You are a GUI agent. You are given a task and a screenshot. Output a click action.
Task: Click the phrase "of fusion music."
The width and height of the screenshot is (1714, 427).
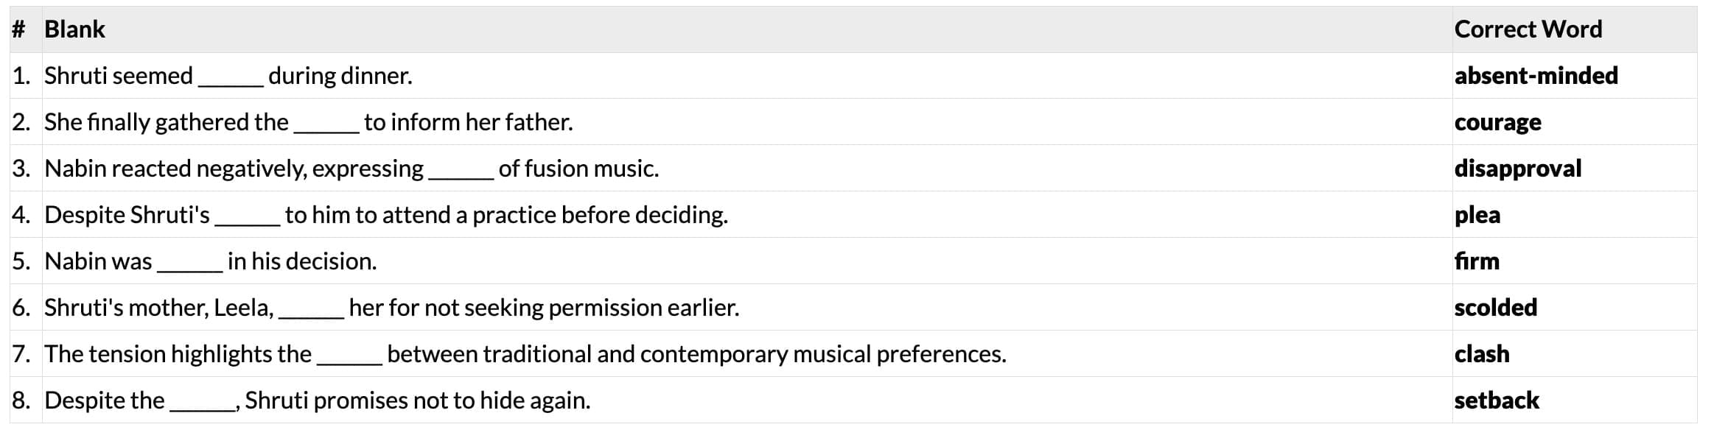(x=578, y=169)
